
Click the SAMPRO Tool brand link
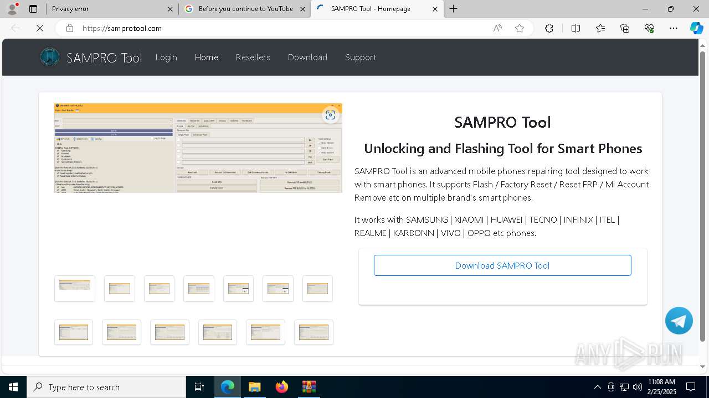point(104,57)
